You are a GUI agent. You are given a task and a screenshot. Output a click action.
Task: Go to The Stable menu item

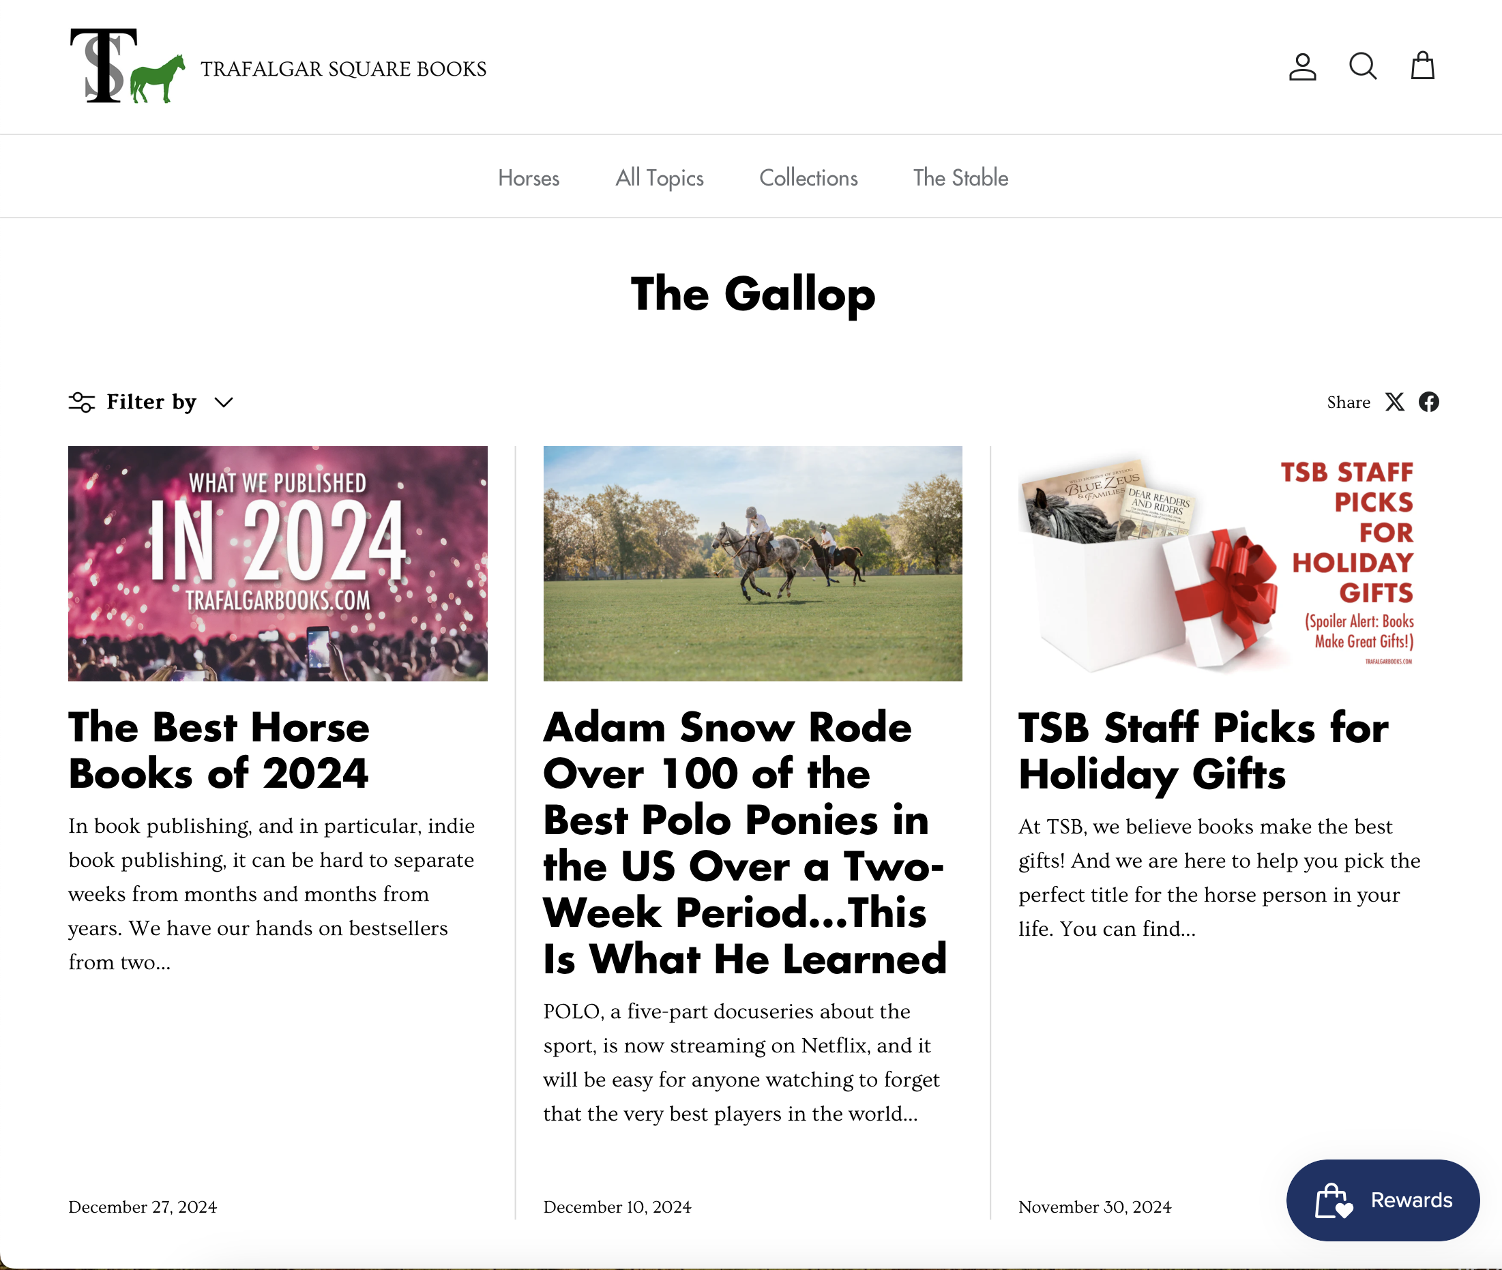tap(960, 178)
